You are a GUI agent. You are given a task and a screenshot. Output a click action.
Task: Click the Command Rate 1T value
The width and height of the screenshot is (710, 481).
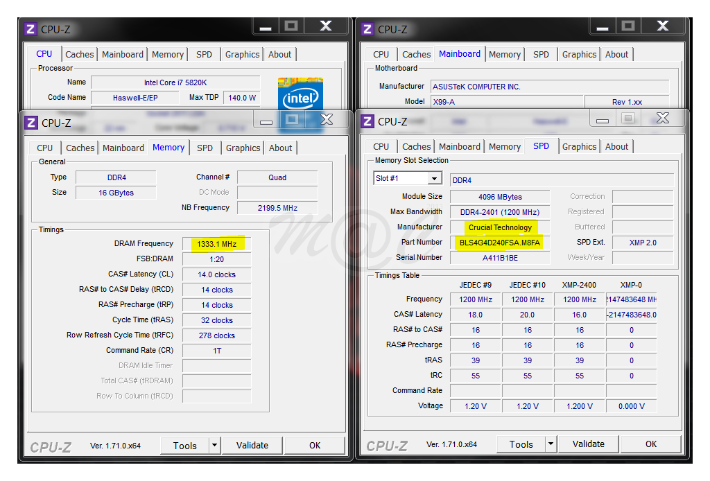pyautogui.click(x=217, y=351)
